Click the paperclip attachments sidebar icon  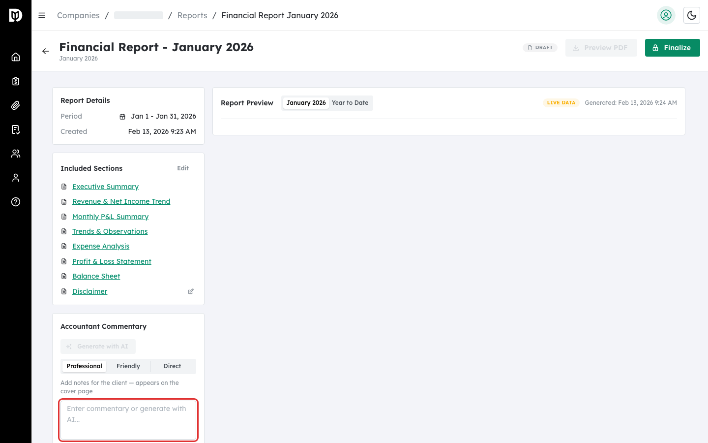pos(16,105)
